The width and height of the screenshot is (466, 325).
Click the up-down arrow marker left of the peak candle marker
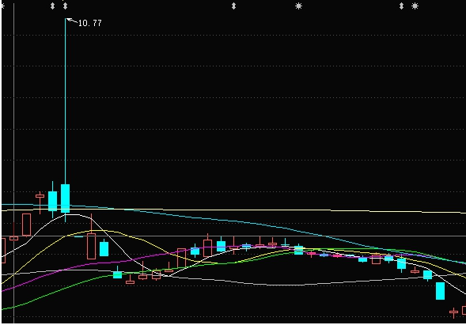click(52, 6)
